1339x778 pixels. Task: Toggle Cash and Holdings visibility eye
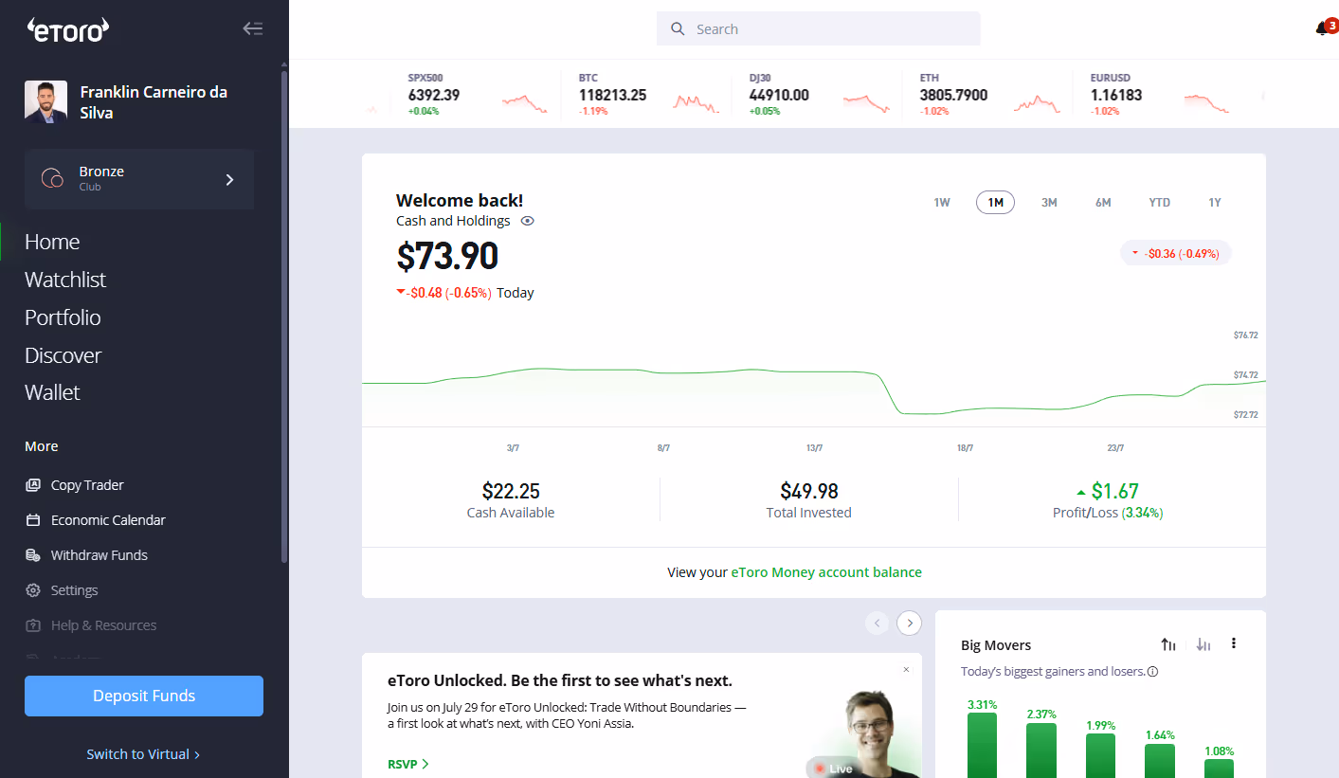[x=528, y=221]
